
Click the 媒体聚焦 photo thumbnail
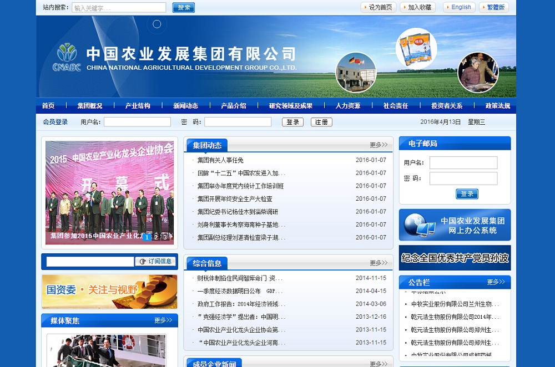(106, 351)
